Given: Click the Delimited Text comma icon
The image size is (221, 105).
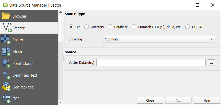Looking at the screenshot, I should coord(6,75).
